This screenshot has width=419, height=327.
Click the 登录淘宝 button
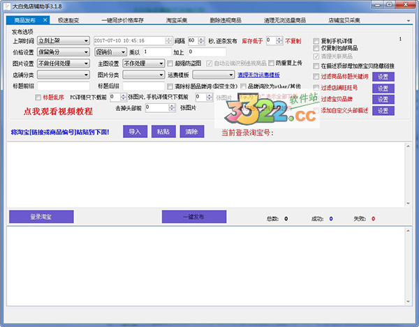[x=41, y=217]
